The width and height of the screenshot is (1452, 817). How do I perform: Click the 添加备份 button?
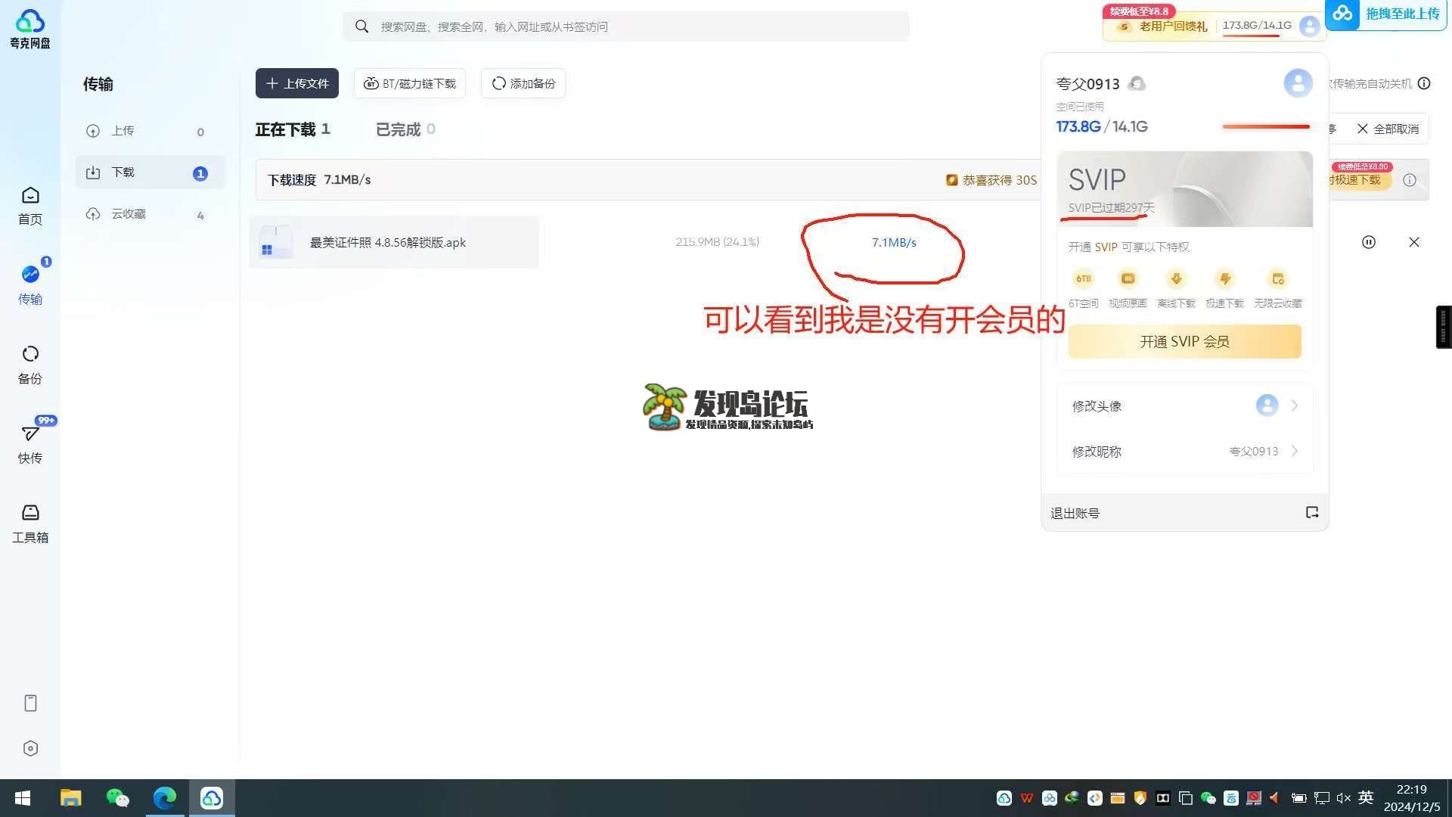(523, 83)
